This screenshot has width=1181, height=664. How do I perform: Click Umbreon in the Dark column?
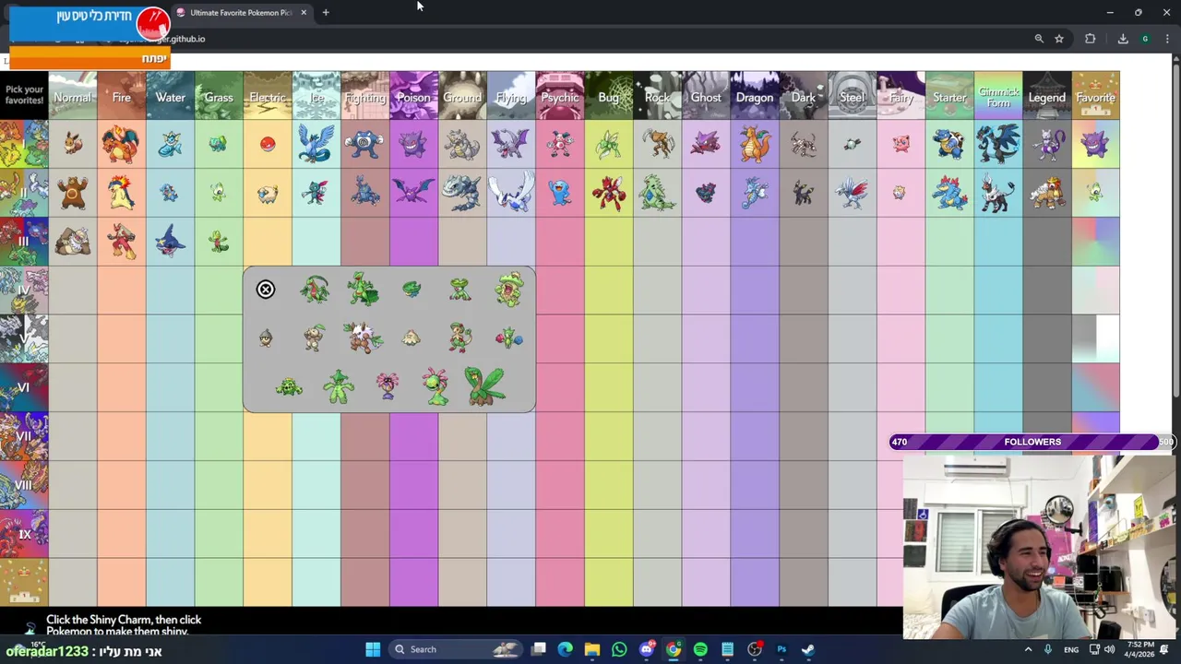[x=804, y=193]
